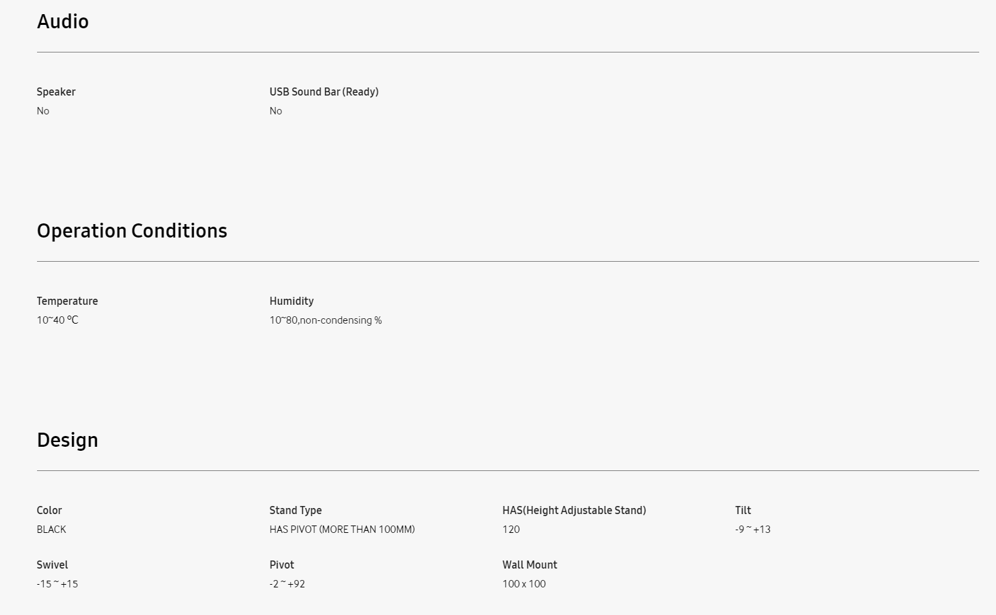The image size is (996, 615).
Task: Click the 10~80,non-condensing % value
Action: (326, 320)
